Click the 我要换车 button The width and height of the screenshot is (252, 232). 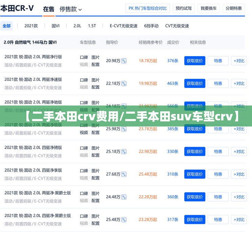coord(209,8)
